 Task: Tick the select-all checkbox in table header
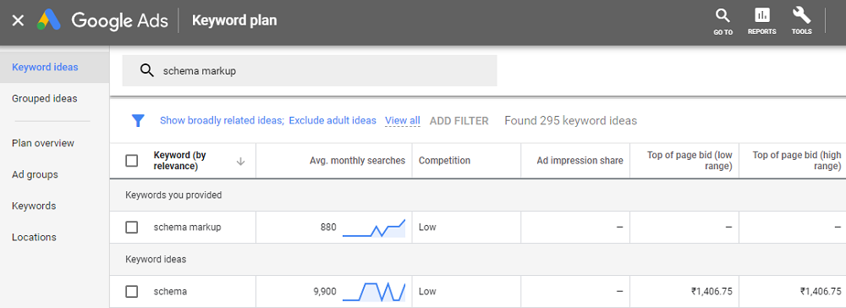point(132,161)
